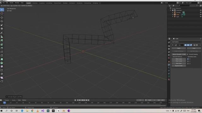Select the Bevel tool
202x113 pixels.
2,48
